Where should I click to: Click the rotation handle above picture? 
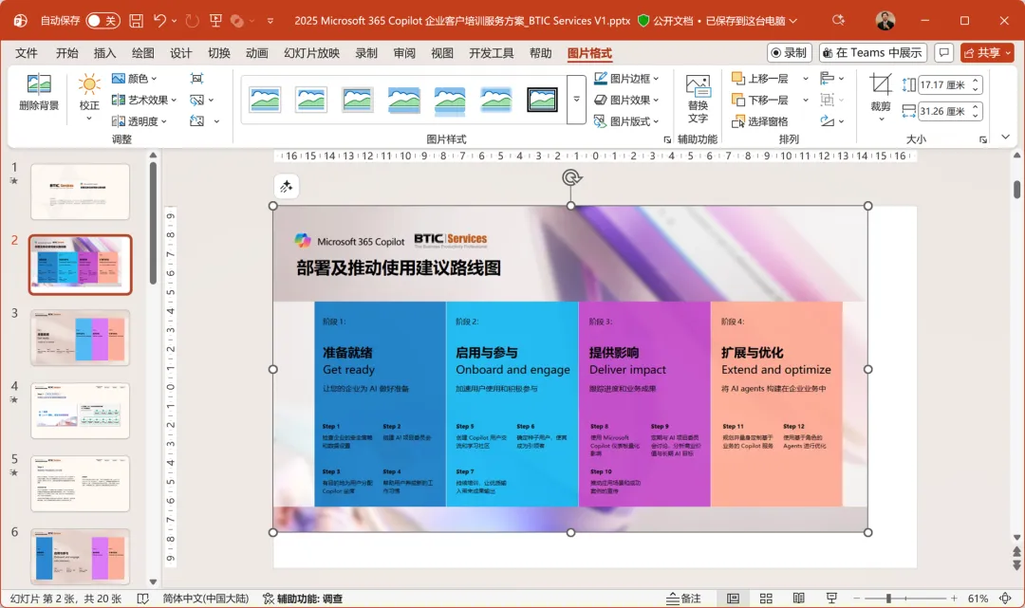(x=571, y=177)
